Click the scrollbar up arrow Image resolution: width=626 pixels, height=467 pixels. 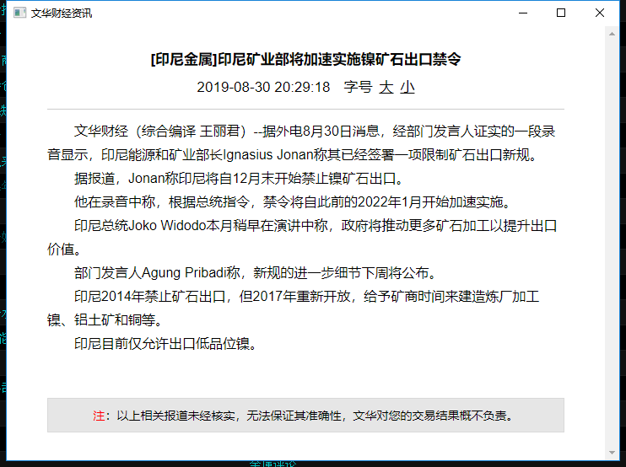point(613,33)
